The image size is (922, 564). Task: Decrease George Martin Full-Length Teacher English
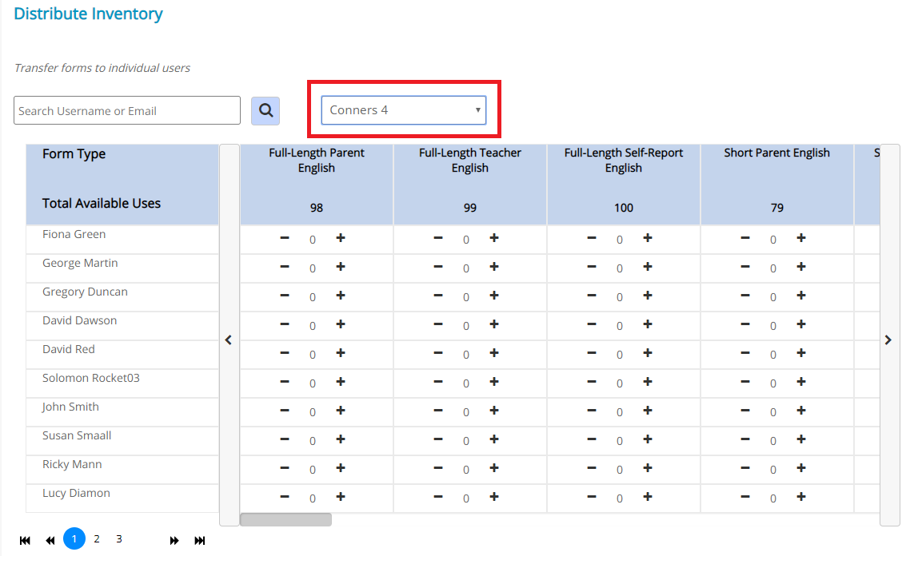tap(438, 267)
